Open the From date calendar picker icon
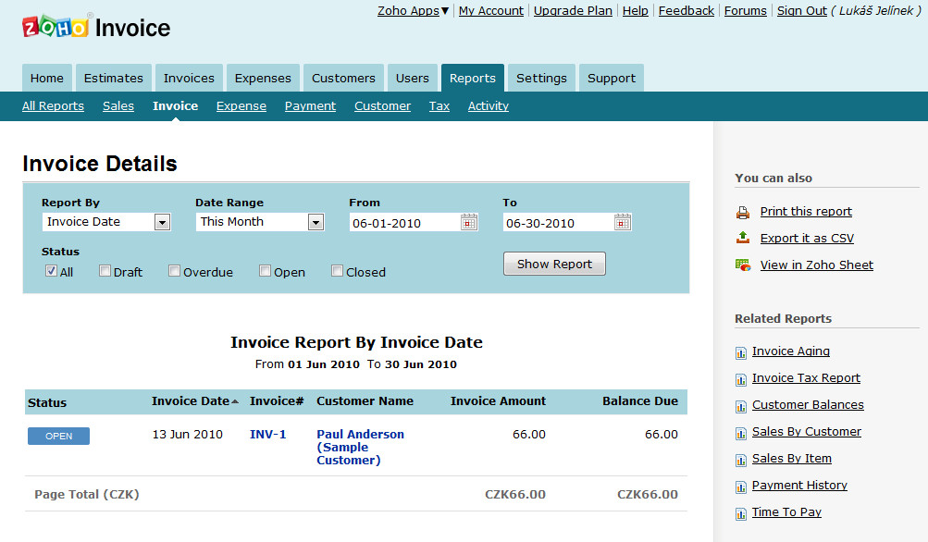 coord(469,223)
